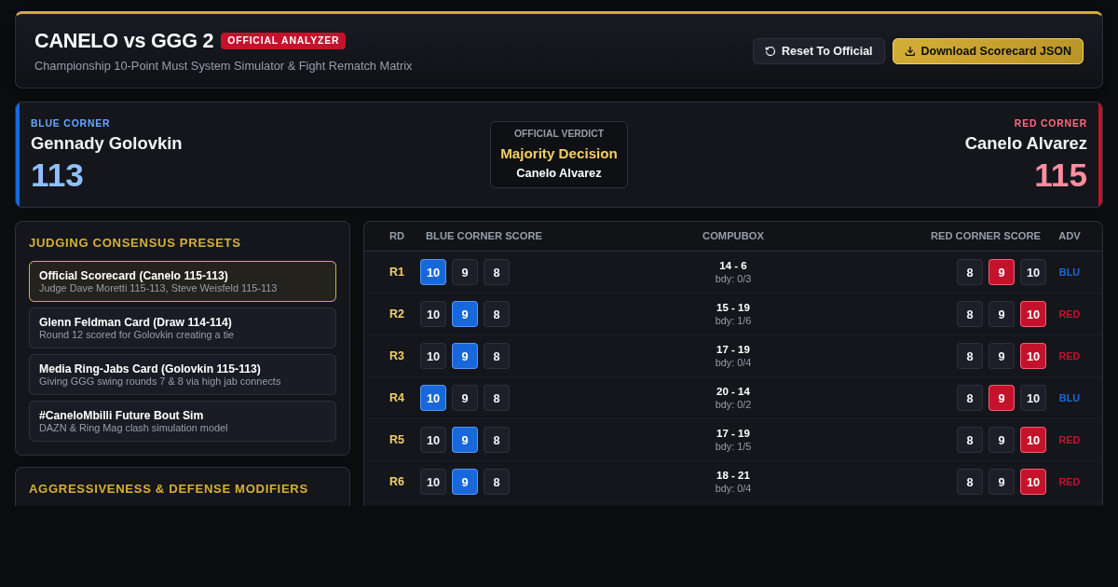Set R1 red corner score to 10

1033,272
